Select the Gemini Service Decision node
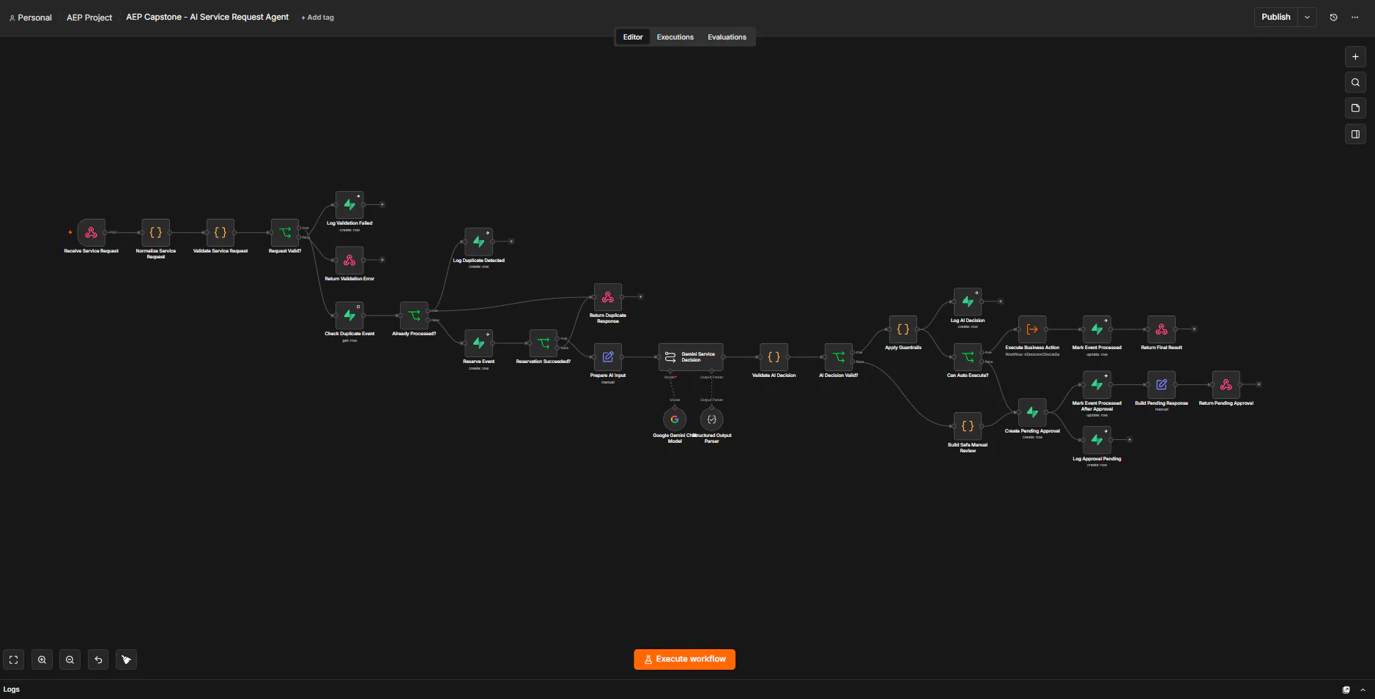This screenshot has width=1375, height=699. tap(691, 357)
